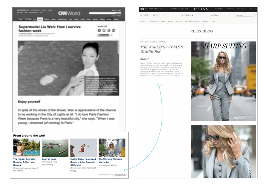Click the 'From around the web' heading
271x187 pixels.
tap(29, 135)
